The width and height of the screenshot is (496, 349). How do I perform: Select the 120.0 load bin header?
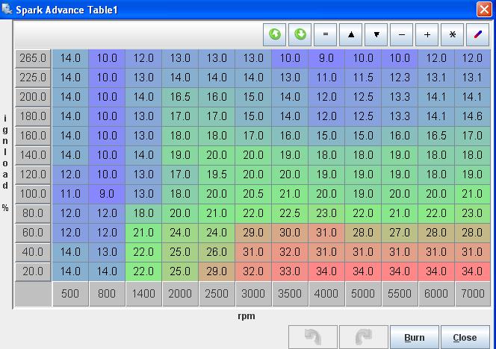(33, 174)
